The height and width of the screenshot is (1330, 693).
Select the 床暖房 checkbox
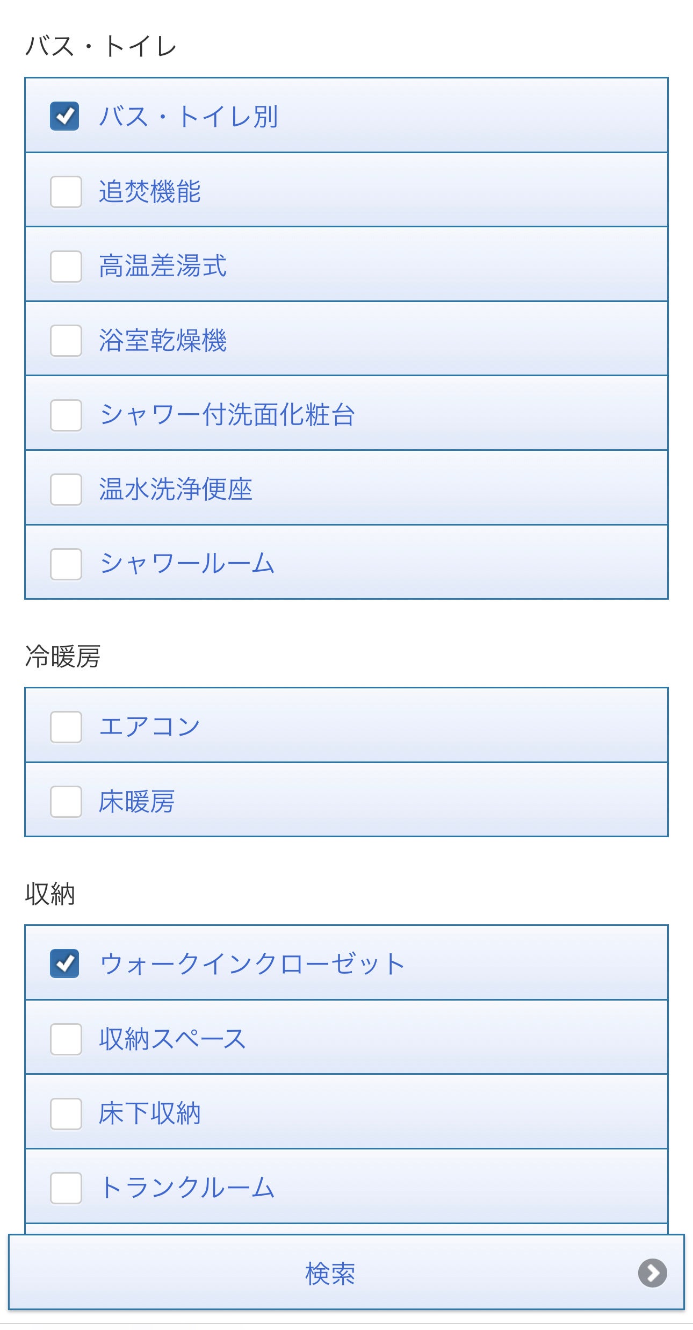point(66,801)
